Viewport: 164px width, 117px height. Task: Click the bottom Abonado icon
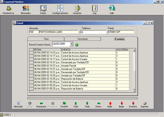point(18,103)
